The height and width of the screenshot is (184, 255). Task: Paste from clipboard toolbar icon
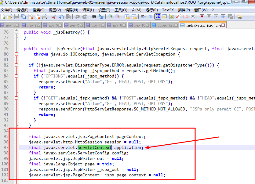tap(68, 16)
